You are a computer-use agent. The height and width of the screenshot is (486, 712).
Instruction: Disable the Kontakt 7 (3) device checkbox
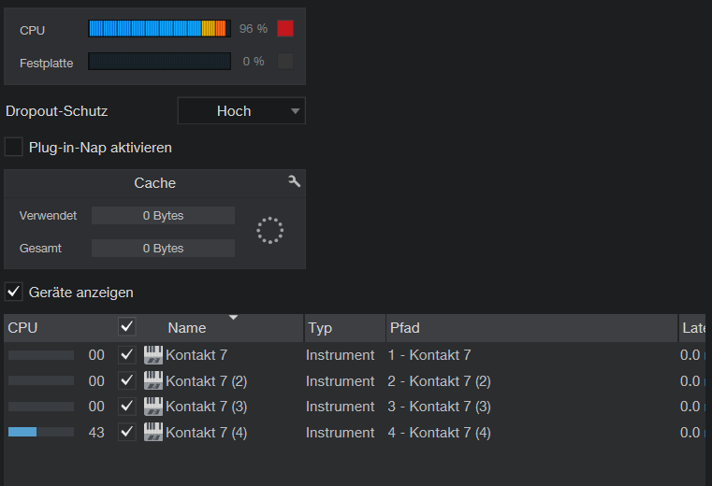click(x=126, y=407)
